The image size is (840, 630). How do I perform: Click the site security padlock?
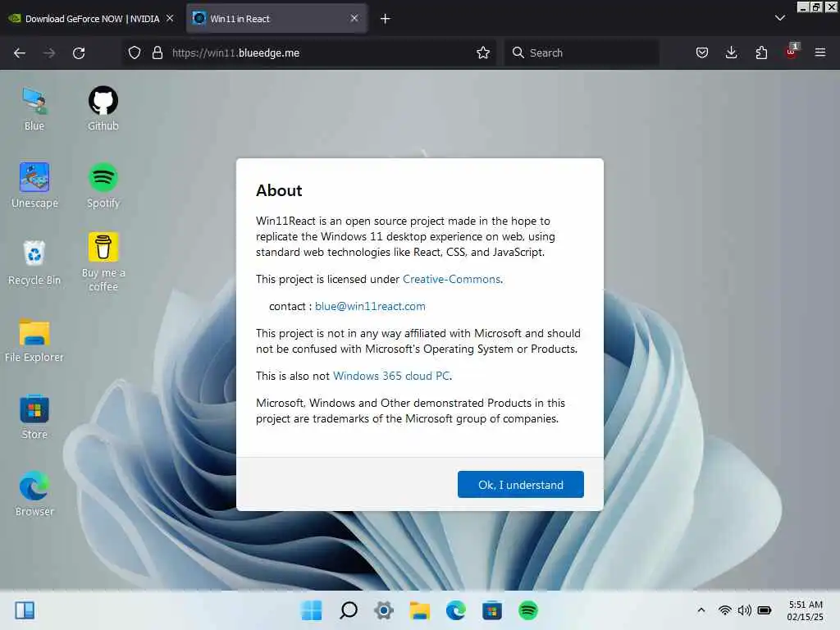157,52
